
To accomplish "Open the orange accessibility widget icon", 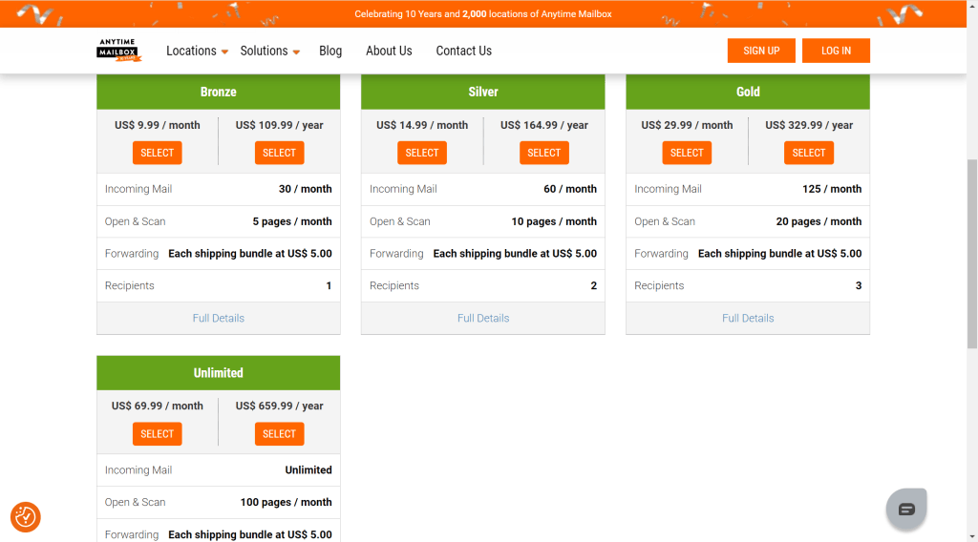I will pyautogui.click(x=26, y=517).
